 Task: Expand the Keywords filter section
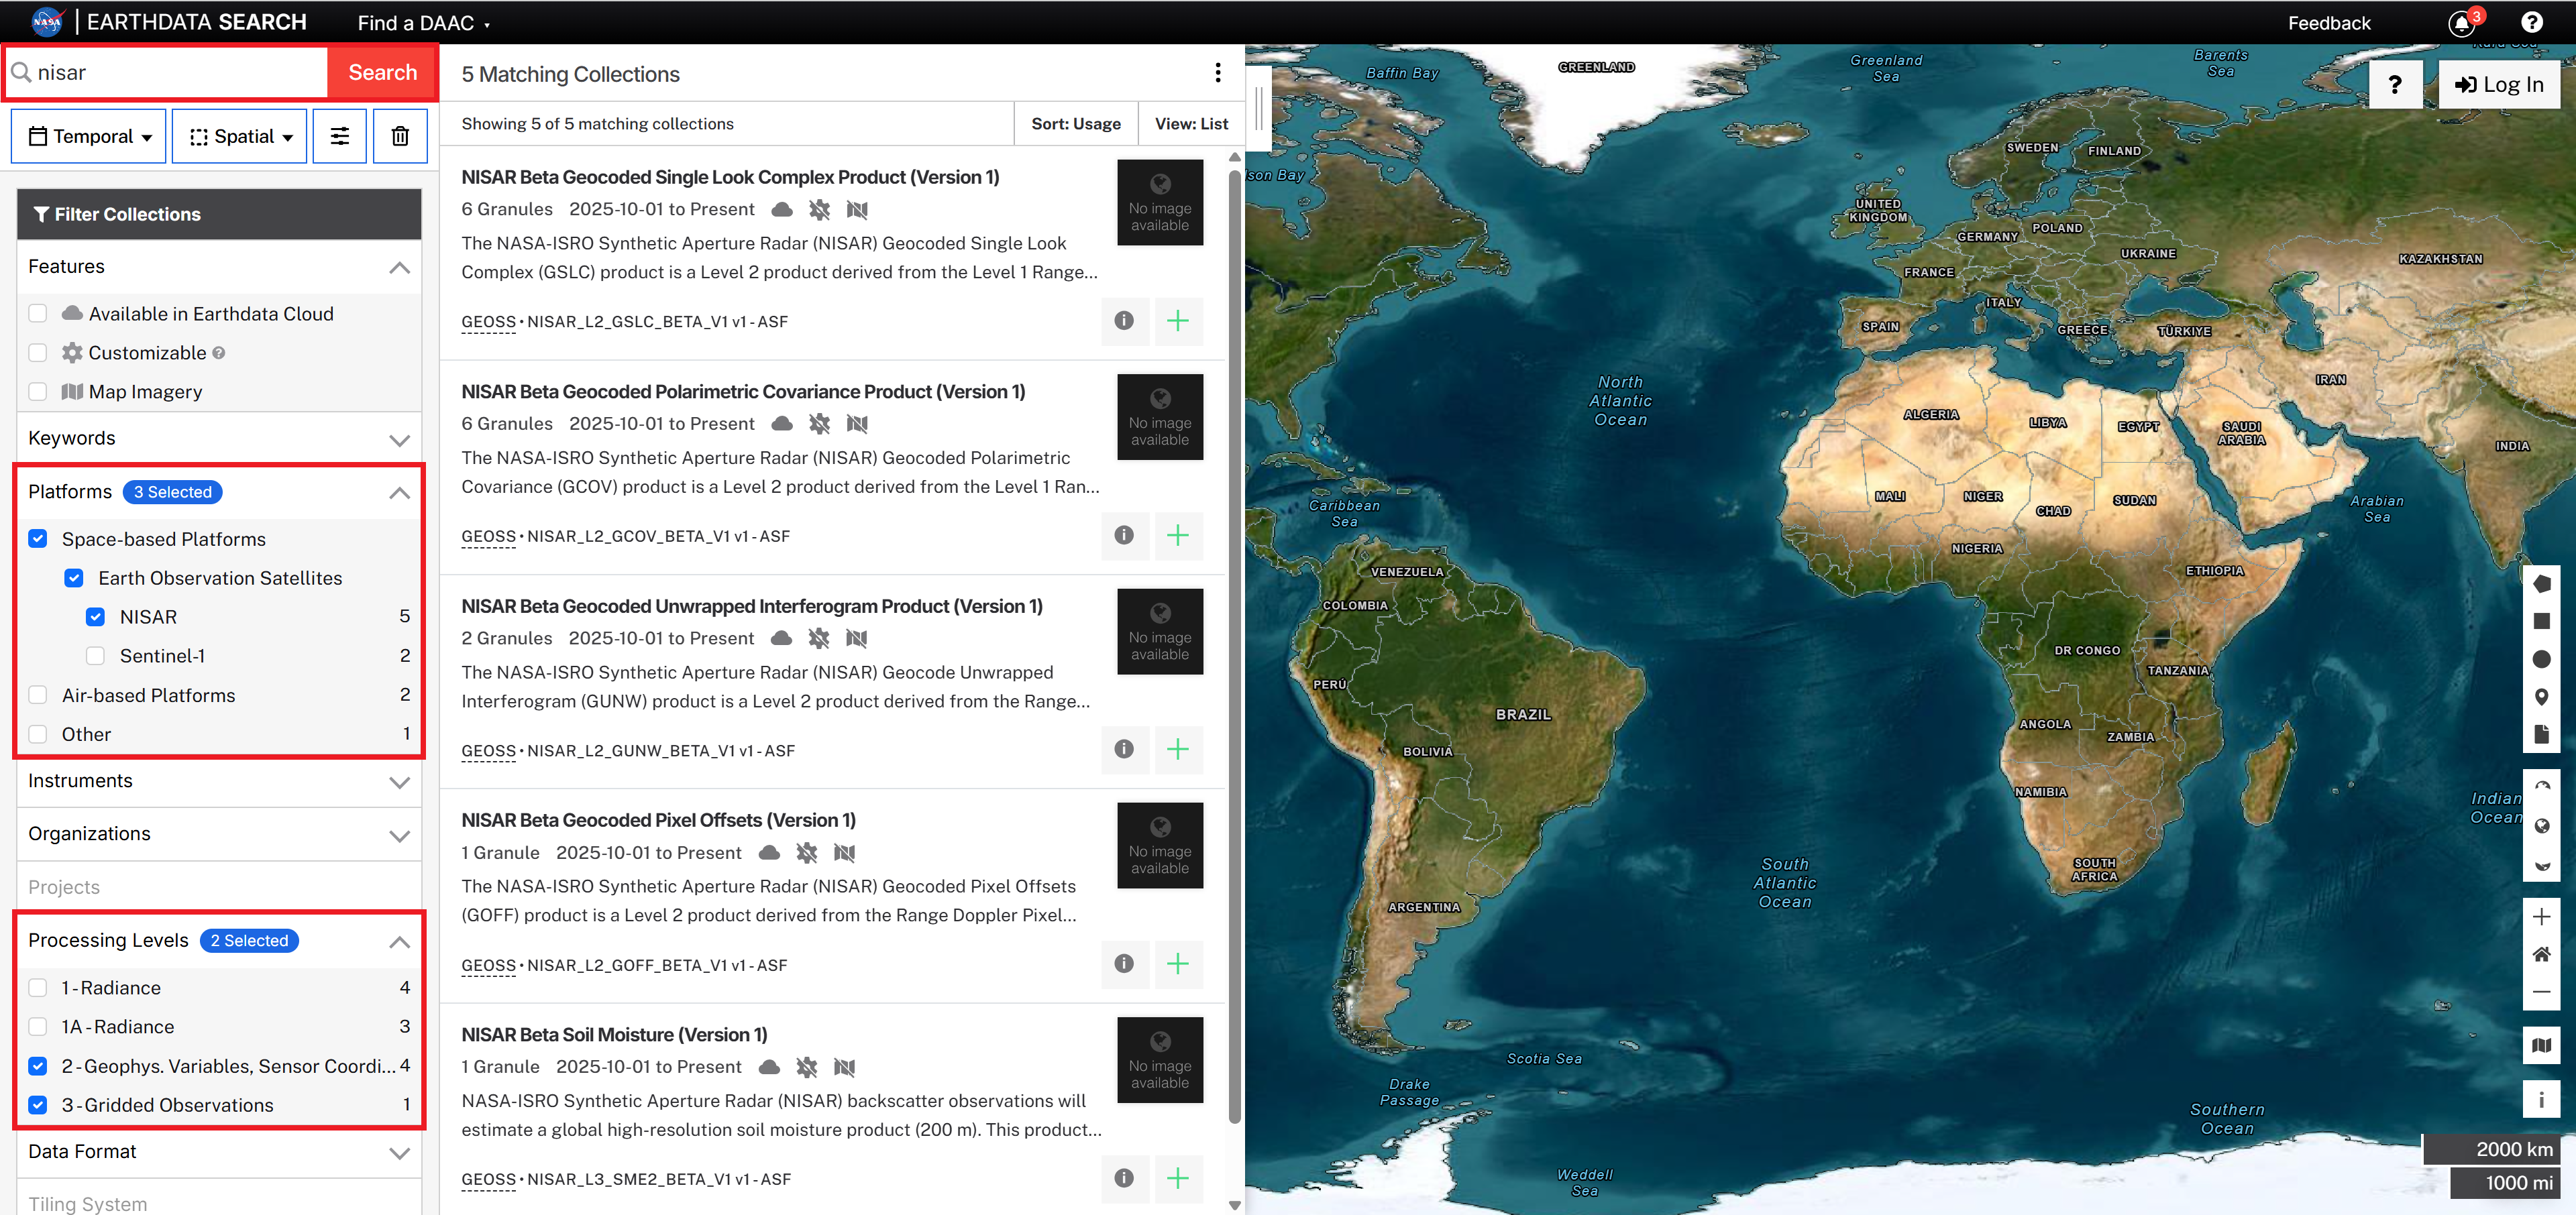point(399,439)
